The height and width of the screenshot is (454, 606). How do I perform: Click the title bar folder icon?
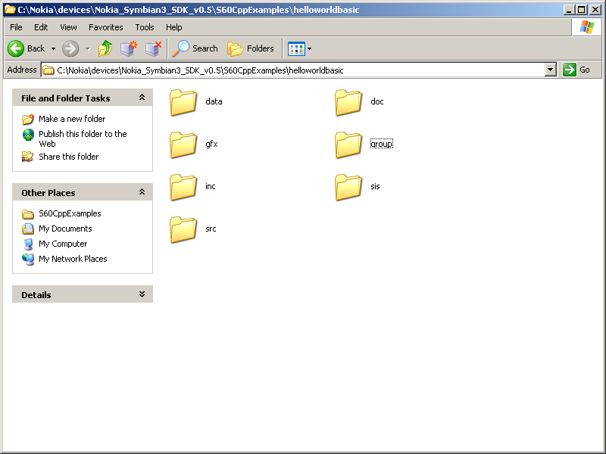click(x=10, y=9)
